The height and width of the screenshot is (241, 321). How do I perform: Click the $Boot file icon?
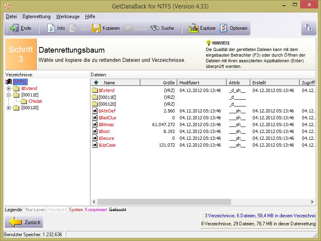[95, 131]
